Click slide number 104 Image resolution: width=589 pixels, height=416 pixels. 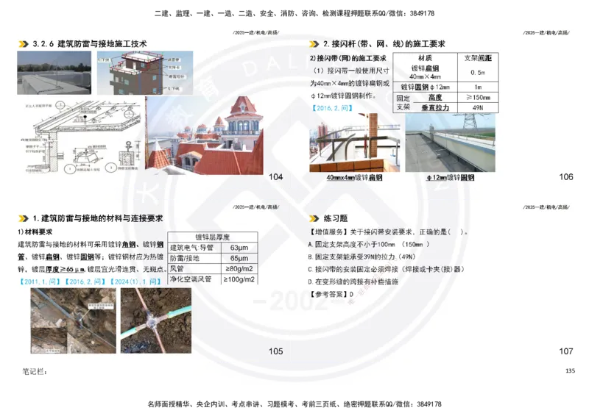[275, 176]
